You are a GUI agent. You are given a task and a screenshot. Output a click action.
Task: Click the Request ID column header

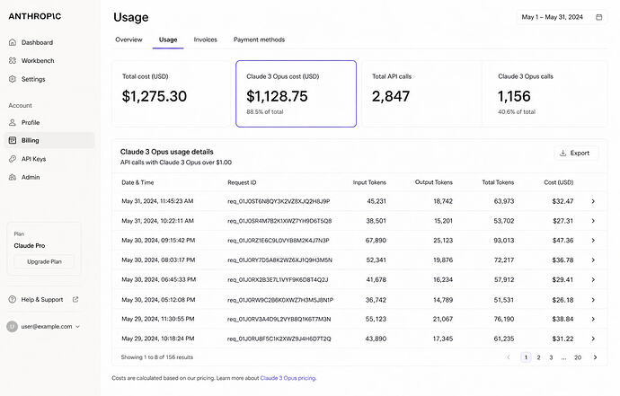(242, 182)
